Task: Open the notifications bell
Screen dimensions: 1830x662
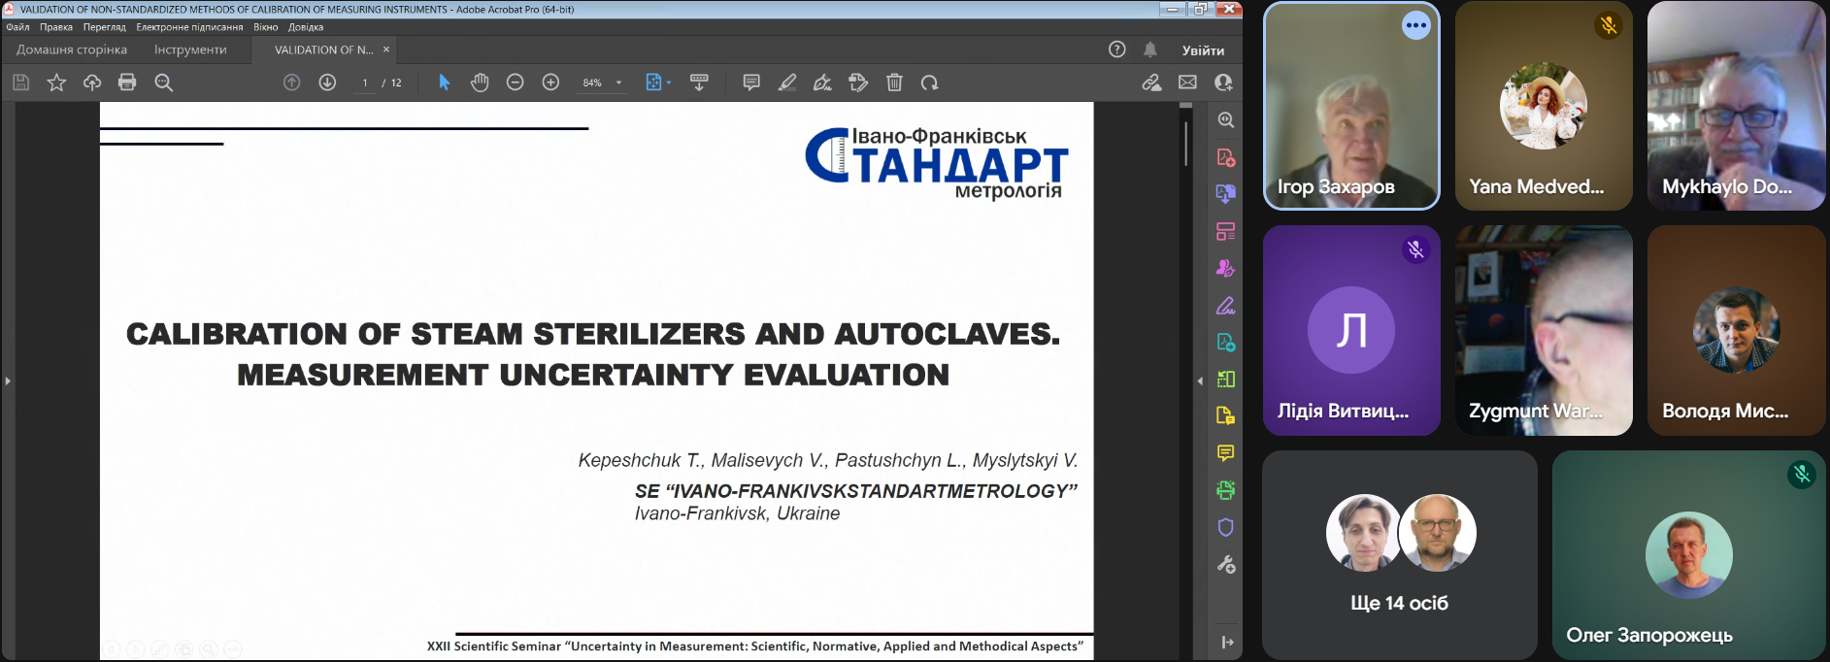Action: 1150,50
